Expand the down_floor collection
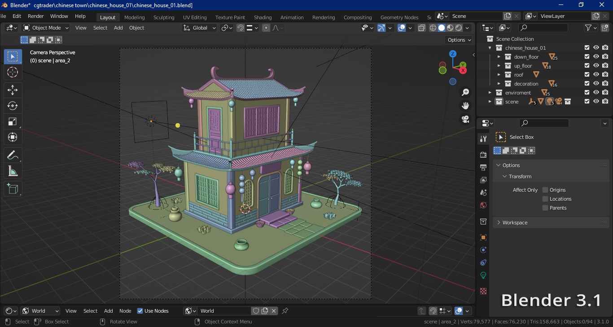 click(x=499, y=57)
